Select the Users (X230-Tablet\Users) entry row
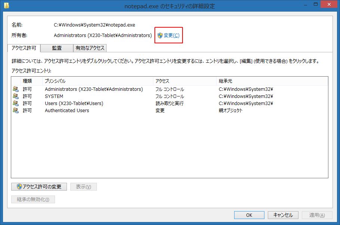Screen dimensions: 340x225 point(74,104)
